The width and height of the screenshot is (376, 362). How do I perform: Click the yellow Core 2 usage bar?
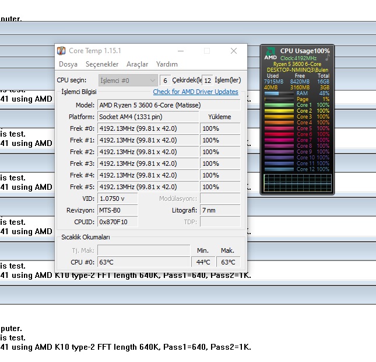coord(279,111)
